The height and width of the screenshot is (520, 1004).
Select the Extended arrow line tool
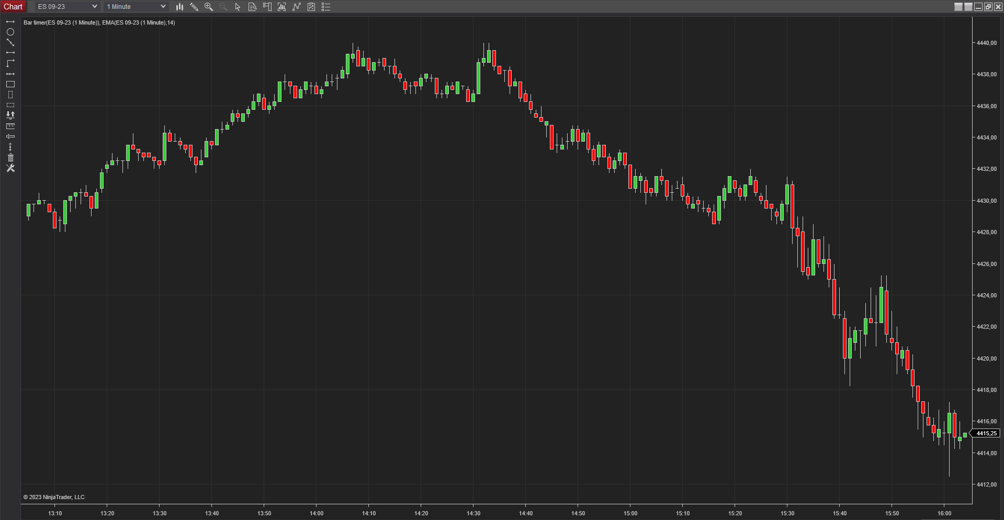click(10, 74)
